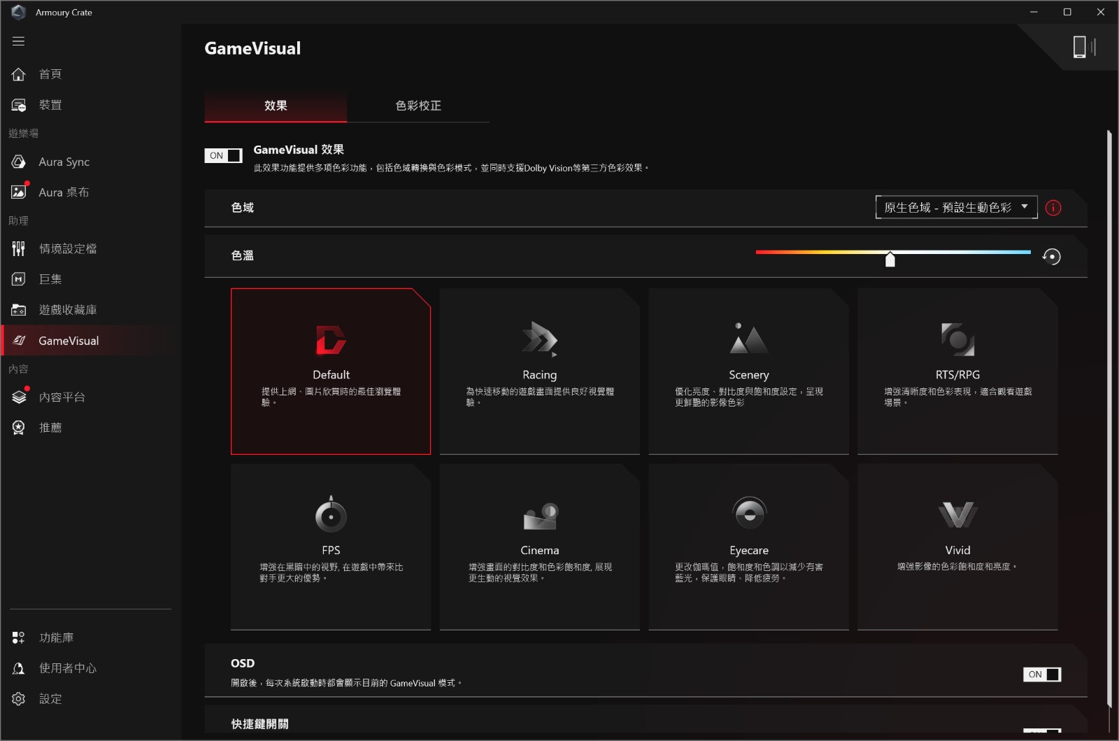Open 內容平台 content platform icon

tap(19, 397)
